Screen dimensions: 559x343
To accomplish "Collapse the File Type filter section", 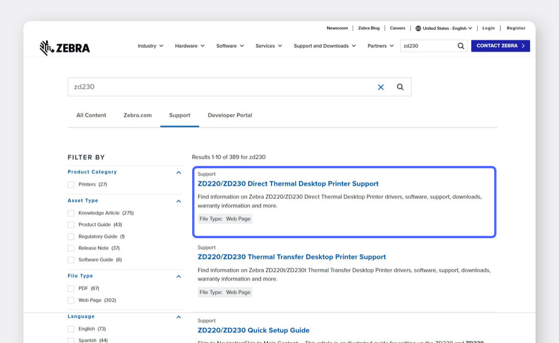I will (178, 276).
